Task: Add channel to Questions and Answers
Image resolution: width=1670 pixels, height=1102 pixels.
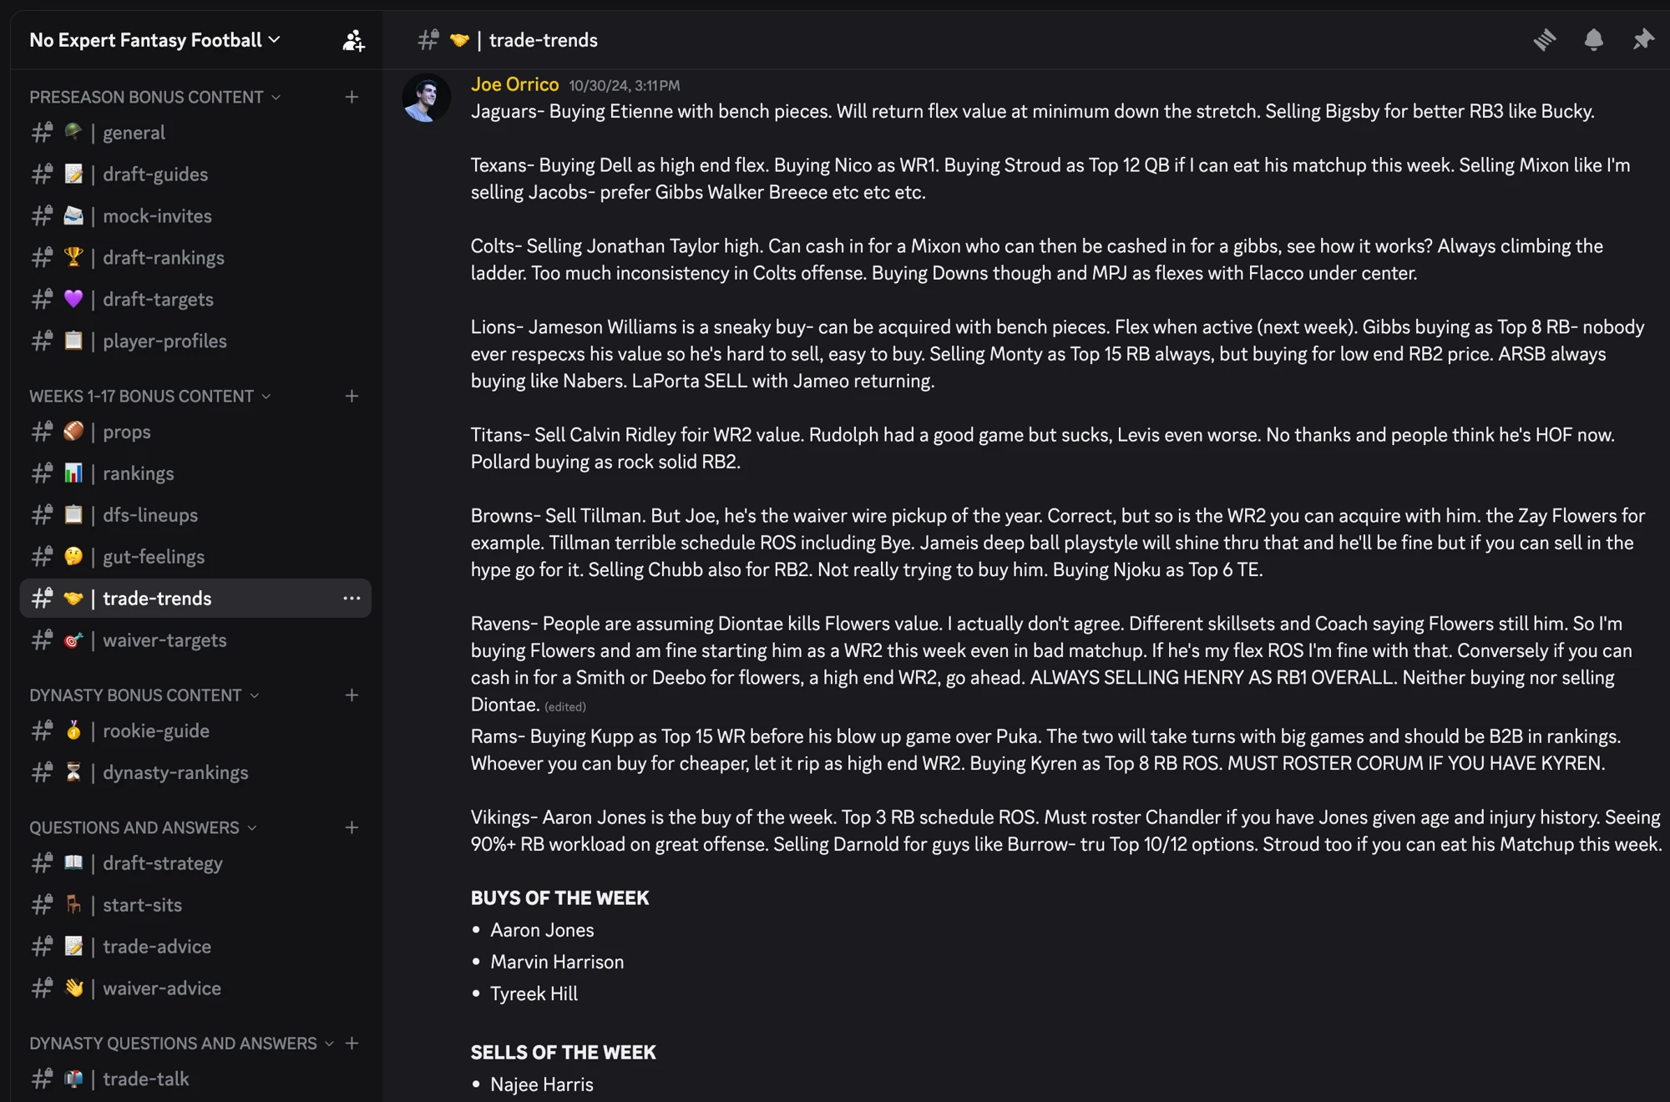Action: tap(352, 827)
